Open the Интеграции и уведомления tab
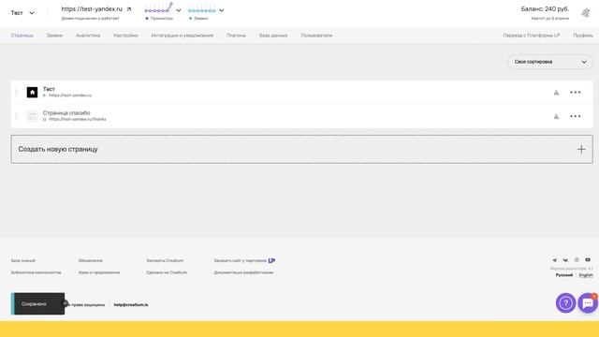The height and width of the screenshot is (337, 599). click(183, 36)
